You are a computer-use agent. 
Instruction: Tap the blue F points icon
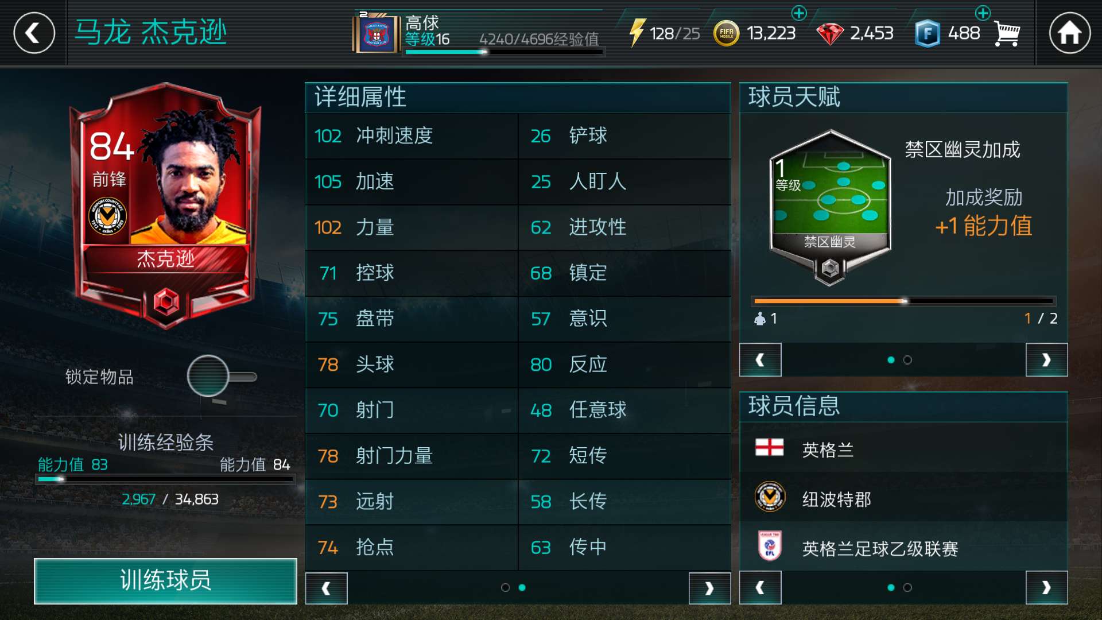pyautogui.click(x=927, y=34)
